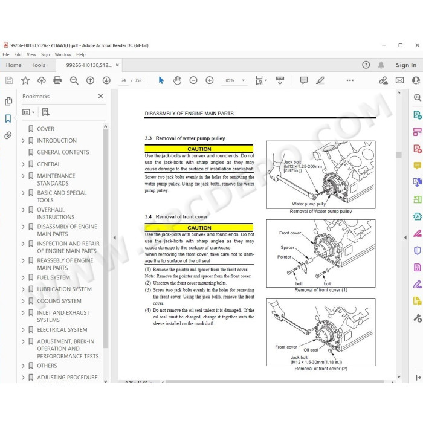
Task: Click the page number field
Action: coord(123,80)
